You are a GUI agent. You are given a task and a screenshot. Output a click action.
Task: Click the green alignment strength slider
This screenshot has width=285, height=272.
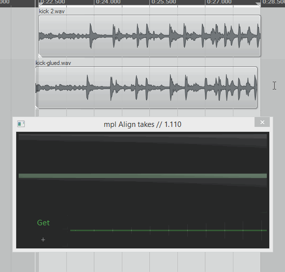tap(169, 230)
